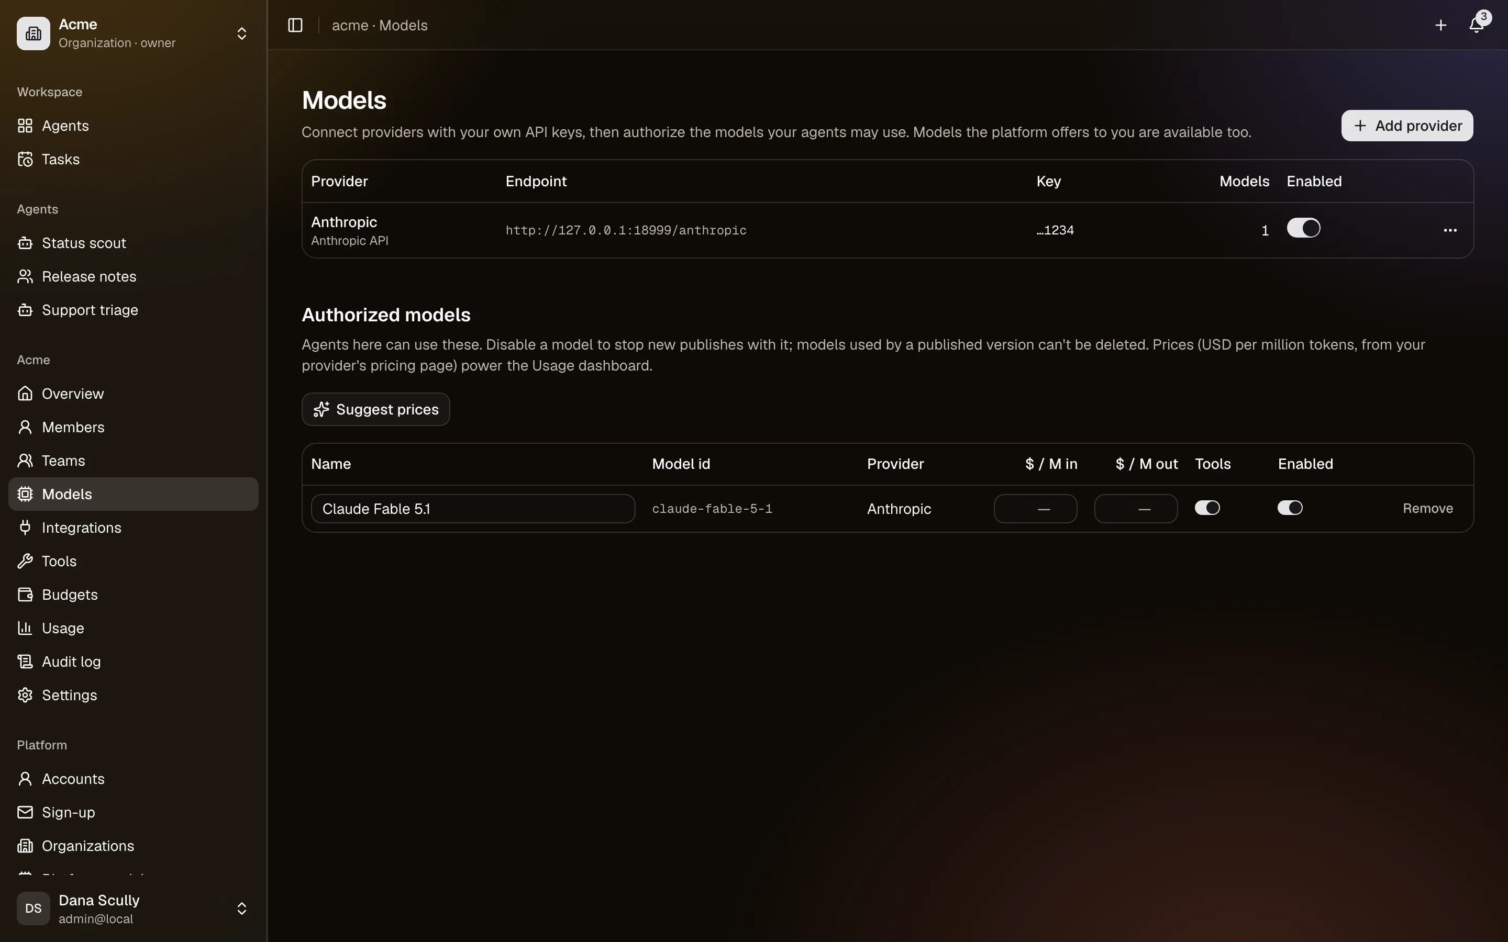Click the plus icon in top bar
This screenshot has height=942, width=1508.
[x=1440, y=26]
